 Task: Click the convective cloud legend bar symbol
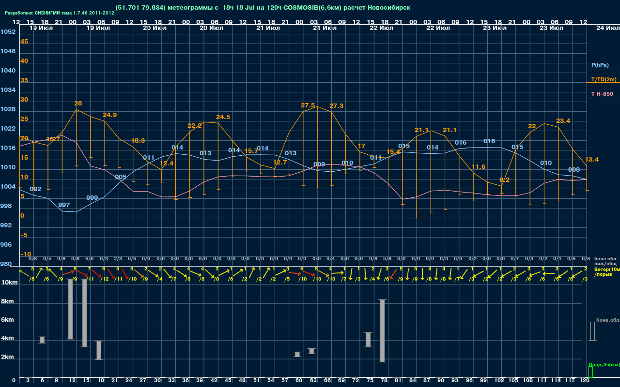point(592,331)
